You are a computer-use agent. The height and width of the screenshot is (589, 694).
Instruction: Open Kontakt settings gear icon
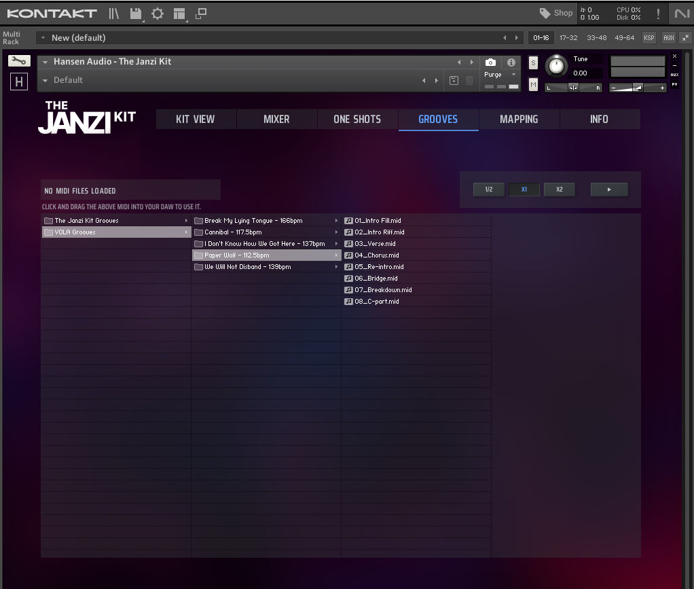pyautogui.click(x=158, y=13)
